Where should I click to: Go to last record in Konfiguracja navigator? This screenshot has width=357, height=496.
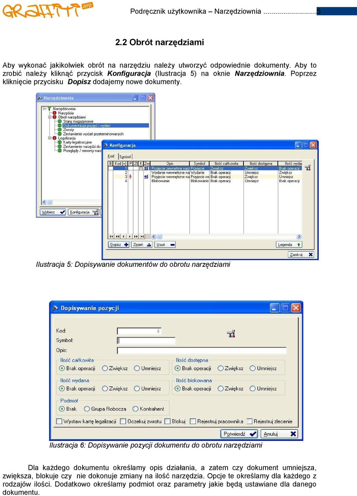point(142,236)
